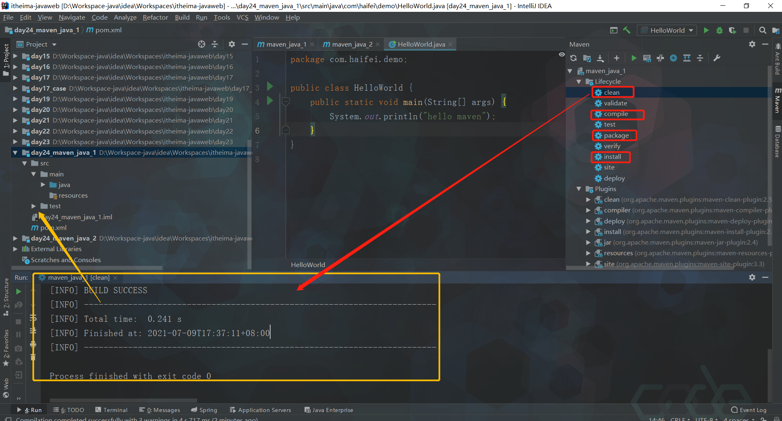This screenshot has height=421, width=782.
Task: Reimport all Maven projects
Action: coord(573,58)
